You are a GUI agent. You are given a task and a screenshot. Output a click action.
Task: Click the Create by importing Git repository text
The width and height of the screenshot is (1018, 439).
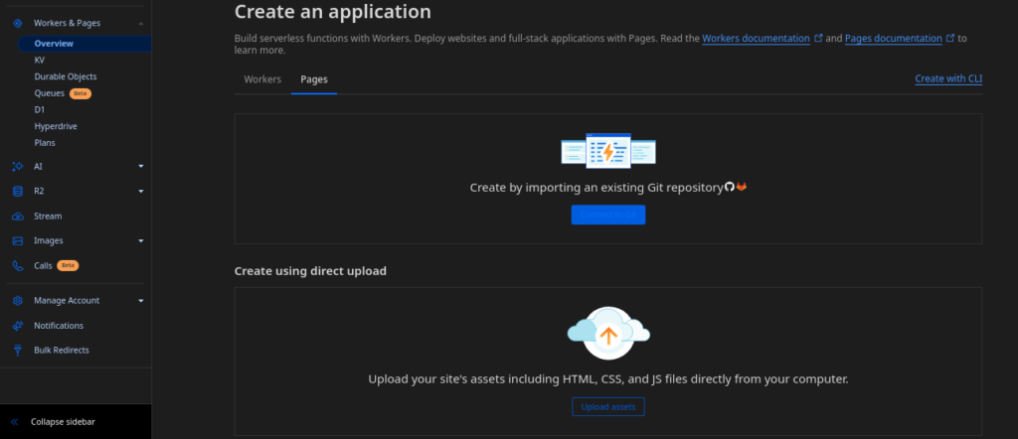[596, 188]
